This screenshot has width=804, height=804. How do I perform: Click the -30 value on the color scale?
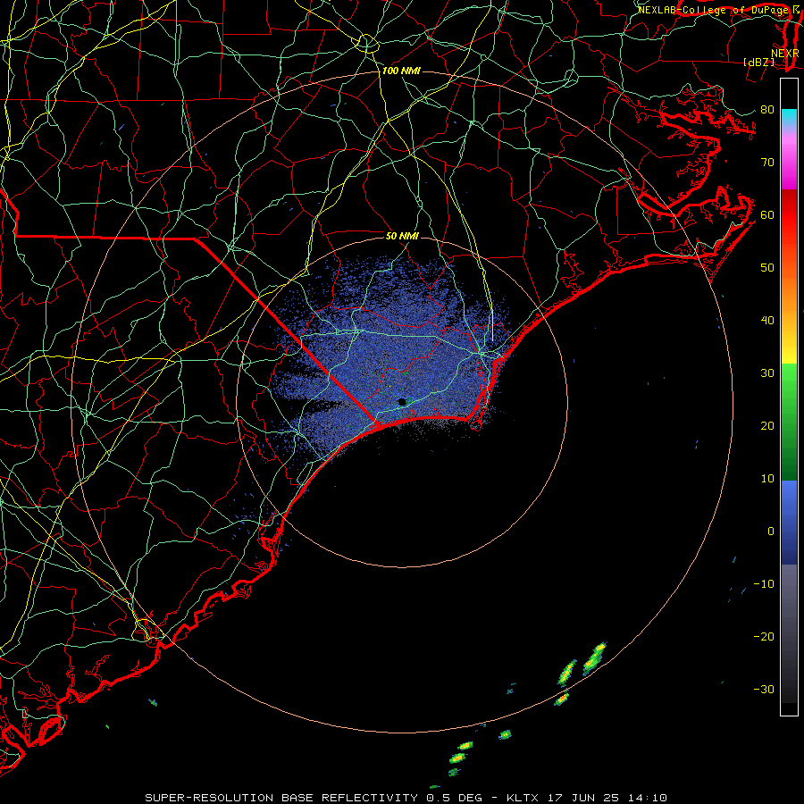coord(764,690)
